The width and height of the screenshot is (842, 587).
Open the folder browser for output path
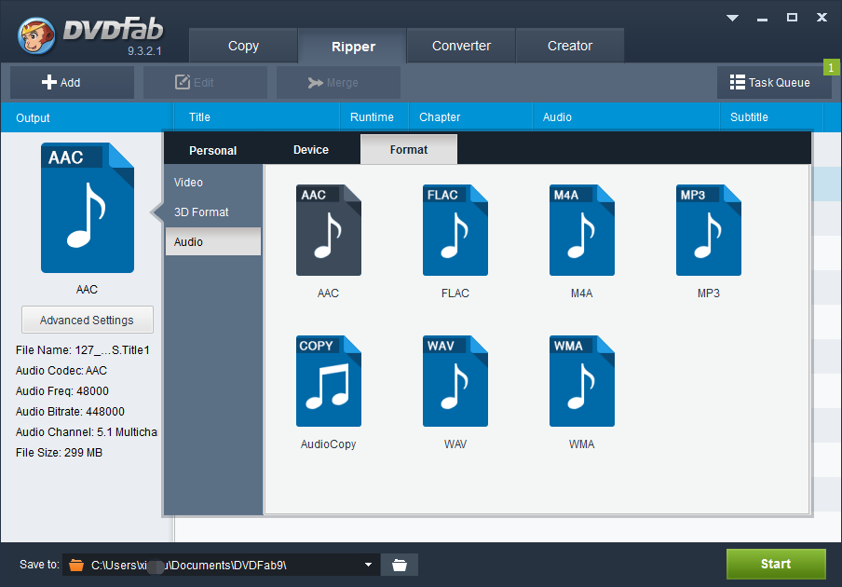click(x=401, y=564)
